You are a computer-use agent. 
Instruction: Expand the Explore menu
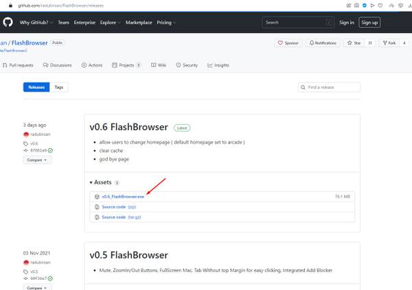(x=110, y=23)
